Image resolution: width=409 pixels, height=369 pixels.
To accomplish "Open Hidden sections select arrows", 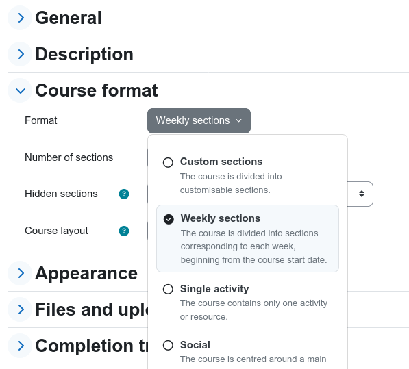I will pos(362,194).
